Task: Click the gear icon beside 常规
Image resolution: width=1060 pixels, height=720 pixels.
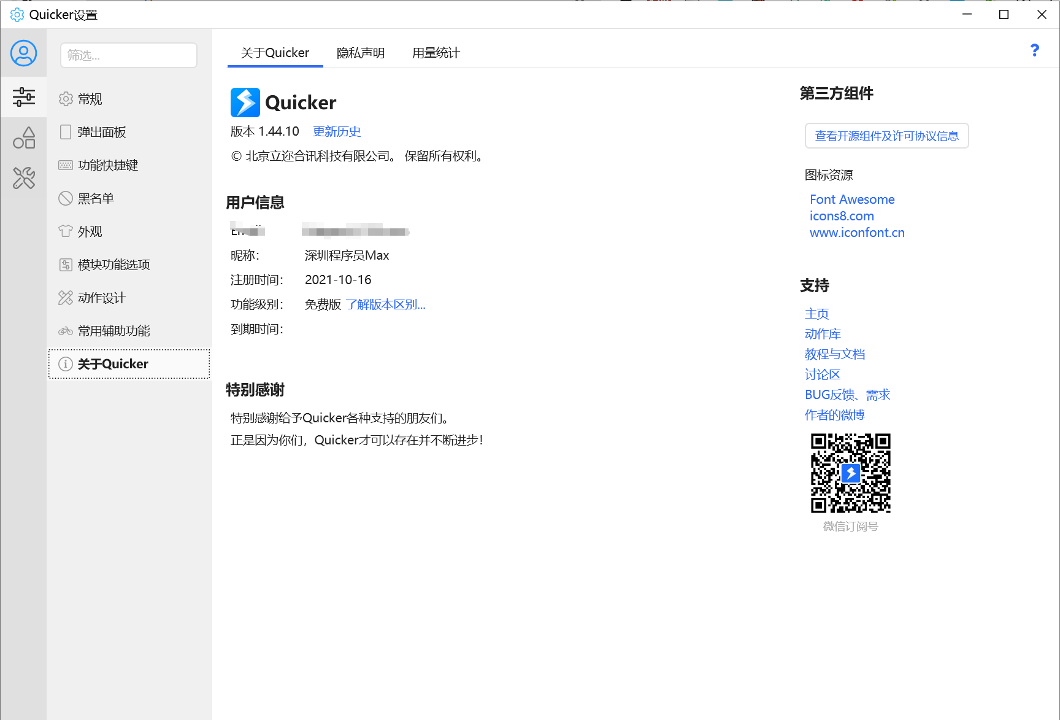Action: [66, 99]
